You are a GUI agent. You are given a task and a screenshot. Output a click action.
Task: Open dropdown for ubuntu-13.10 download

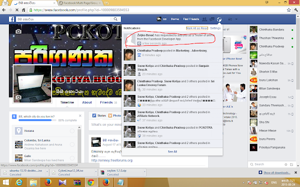click(47, 173)
